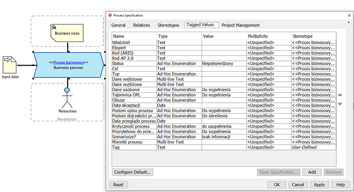
Task: Open the Relations tab
Action: (142, 25)
